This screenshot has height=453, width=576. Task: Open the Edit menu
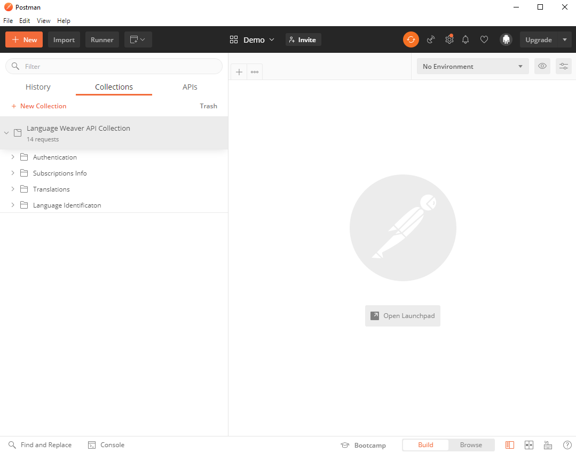pos(25,21)
